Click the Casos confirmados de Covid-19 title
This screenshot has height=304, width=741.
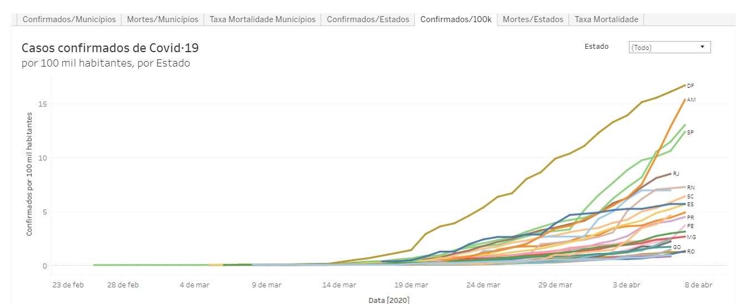[110, 49]
